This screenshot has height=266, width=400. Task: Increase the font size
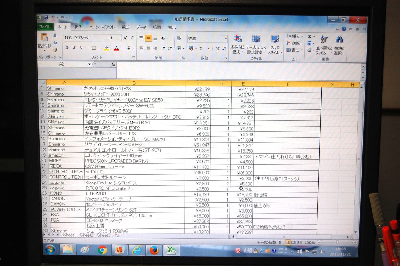[x=125, y=38]
